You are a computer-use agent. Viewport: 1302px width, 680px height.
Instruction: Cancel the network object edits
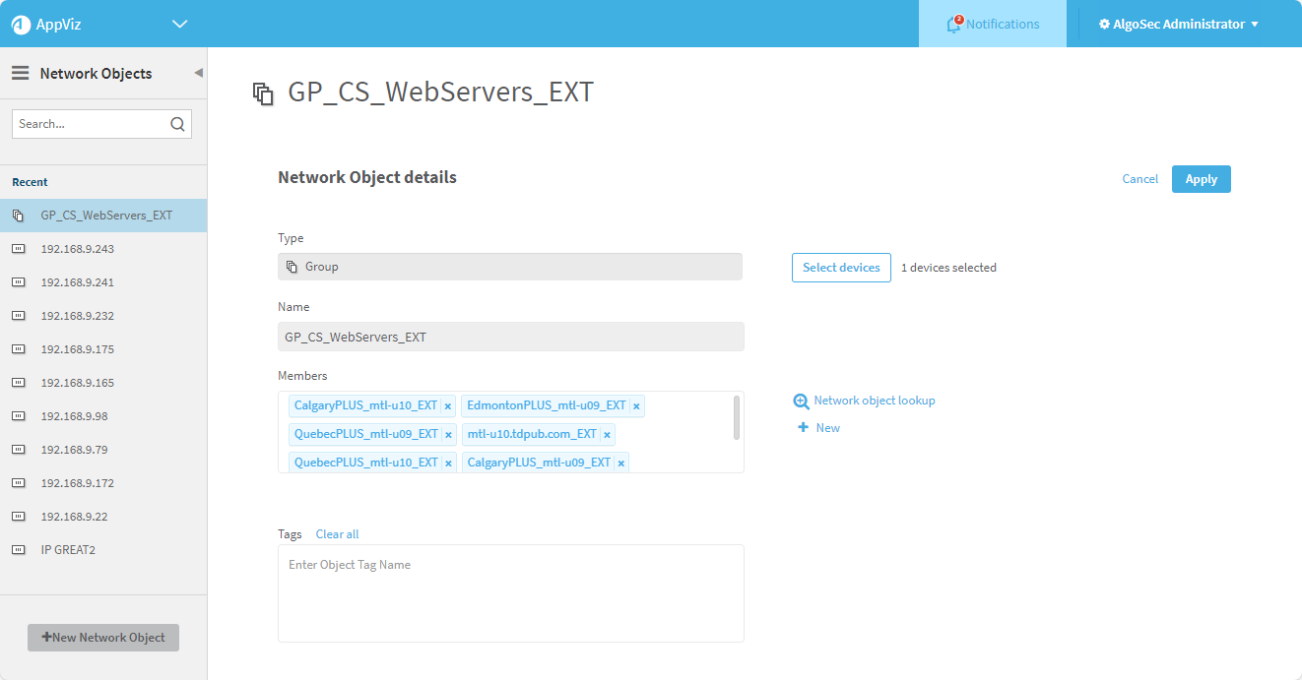pos(1139,179)
